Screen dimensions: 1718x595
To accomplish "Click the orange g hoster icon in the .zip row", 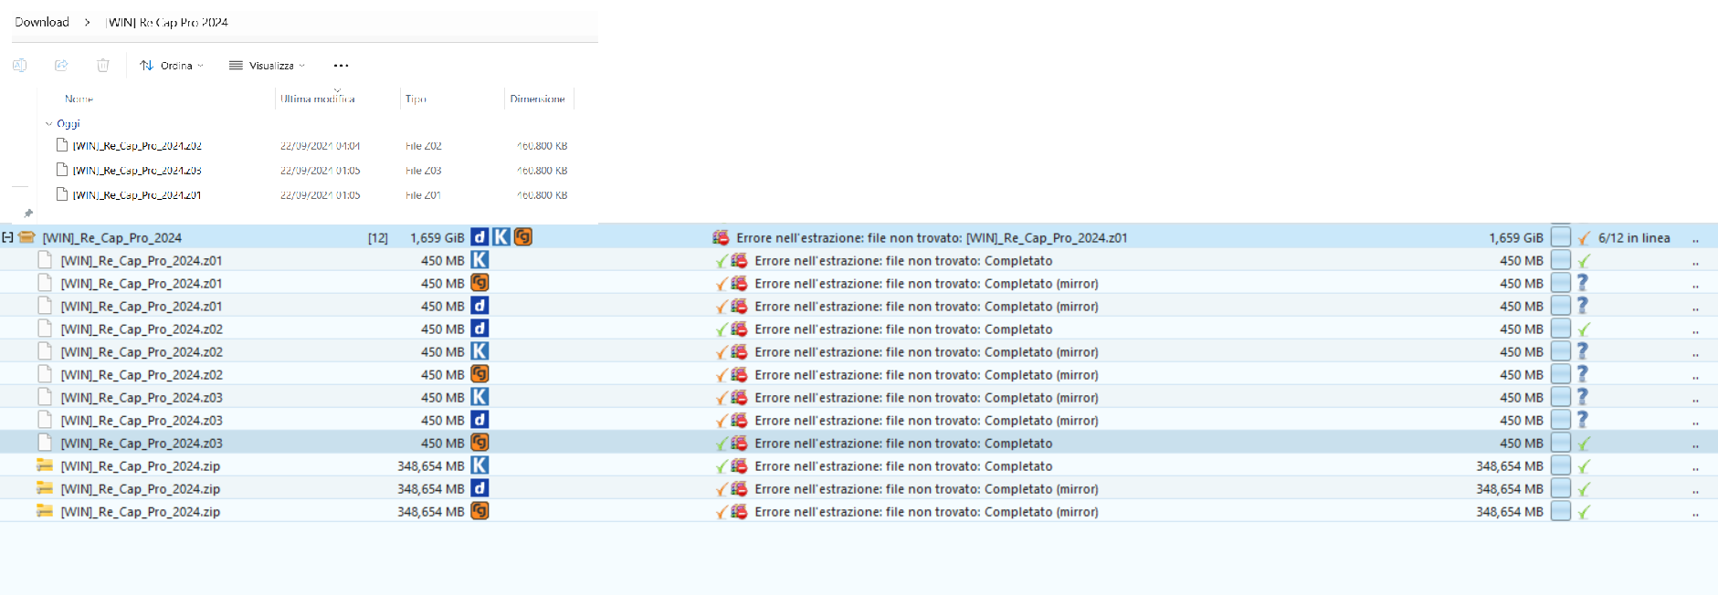I will (x=480, y=511).
